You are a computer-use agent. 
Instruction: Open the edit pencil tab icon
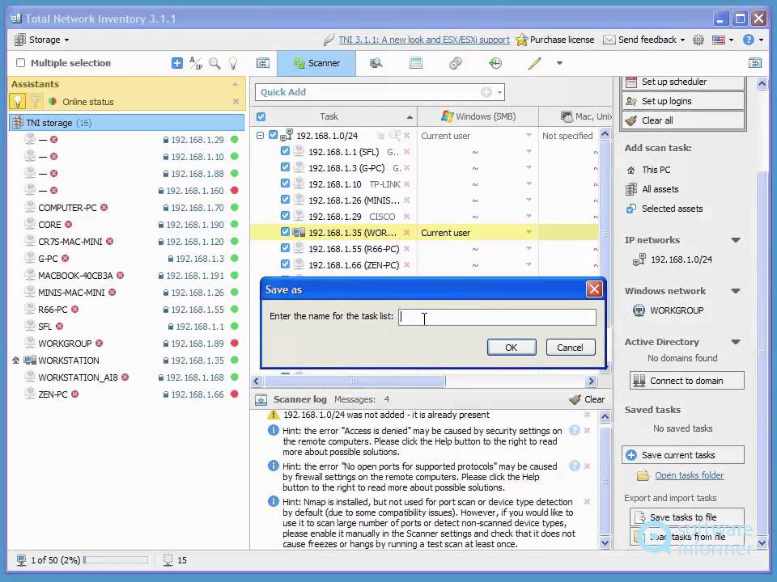click(x=534, y=63)
